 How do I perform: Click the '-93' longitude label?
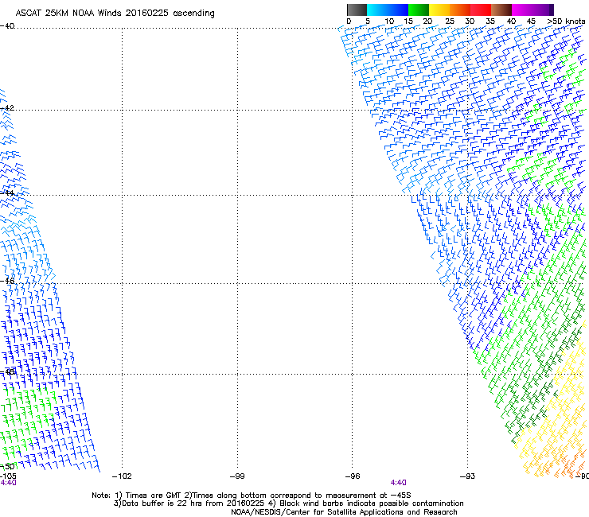[467, 476]
